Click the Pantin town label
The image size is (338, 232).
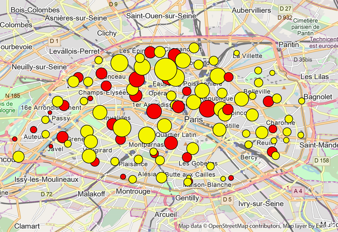[289, 44]
